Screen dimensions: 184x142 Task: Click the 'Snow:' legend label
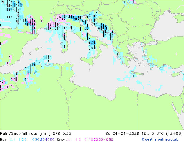(x=62, y=140)
